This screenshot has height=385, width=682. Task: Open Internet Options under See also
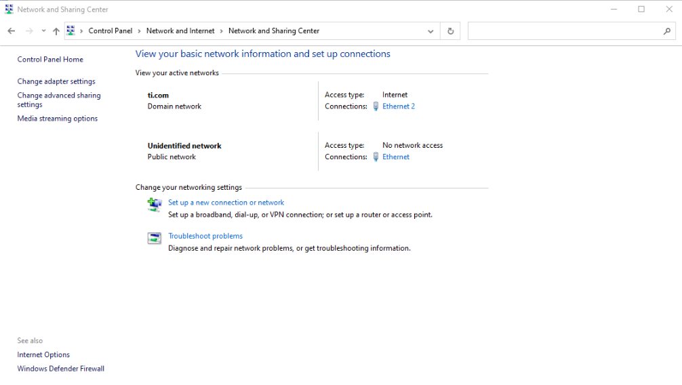coord(43,354)
